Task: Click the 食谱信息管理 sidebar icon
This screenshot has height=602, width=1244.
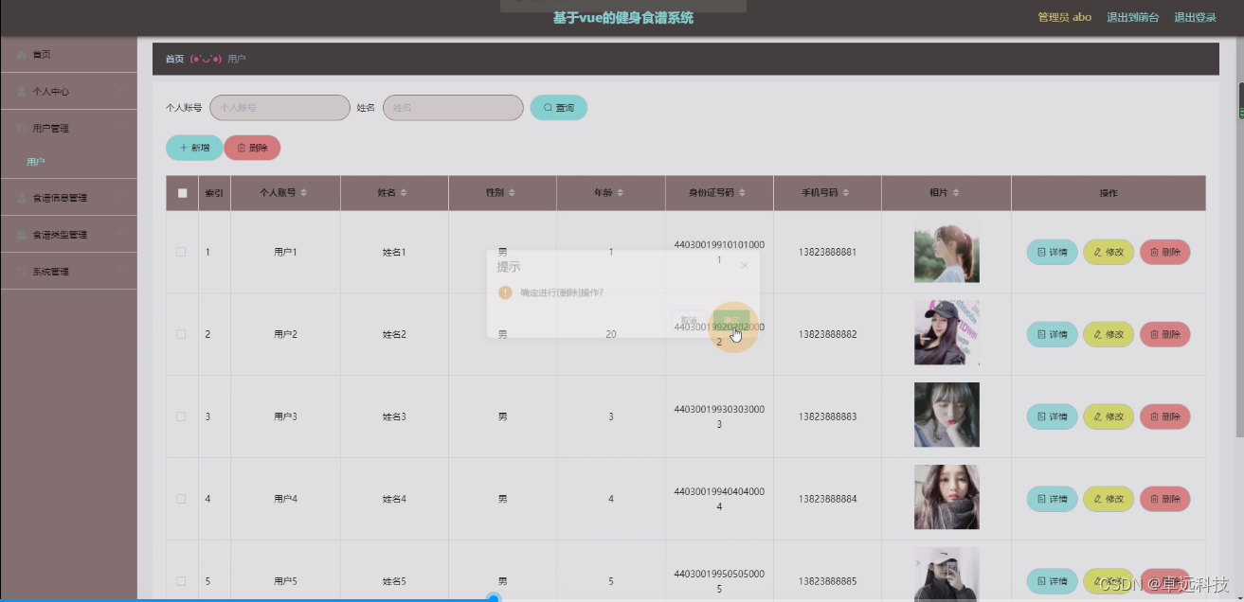Action: pyautogui.click(x=20, y=197)
